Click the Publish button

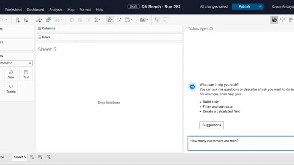pyautogui.click(x=244, y=7)
